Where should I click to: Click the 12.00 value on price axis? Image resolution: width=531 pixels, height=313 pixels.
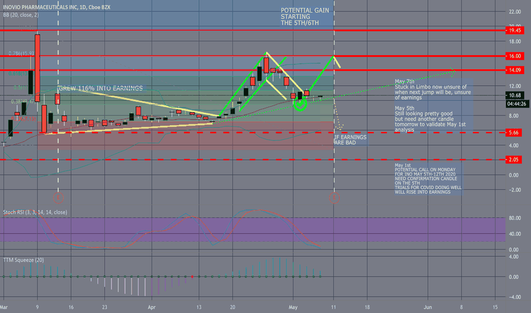tap(514, 86)
